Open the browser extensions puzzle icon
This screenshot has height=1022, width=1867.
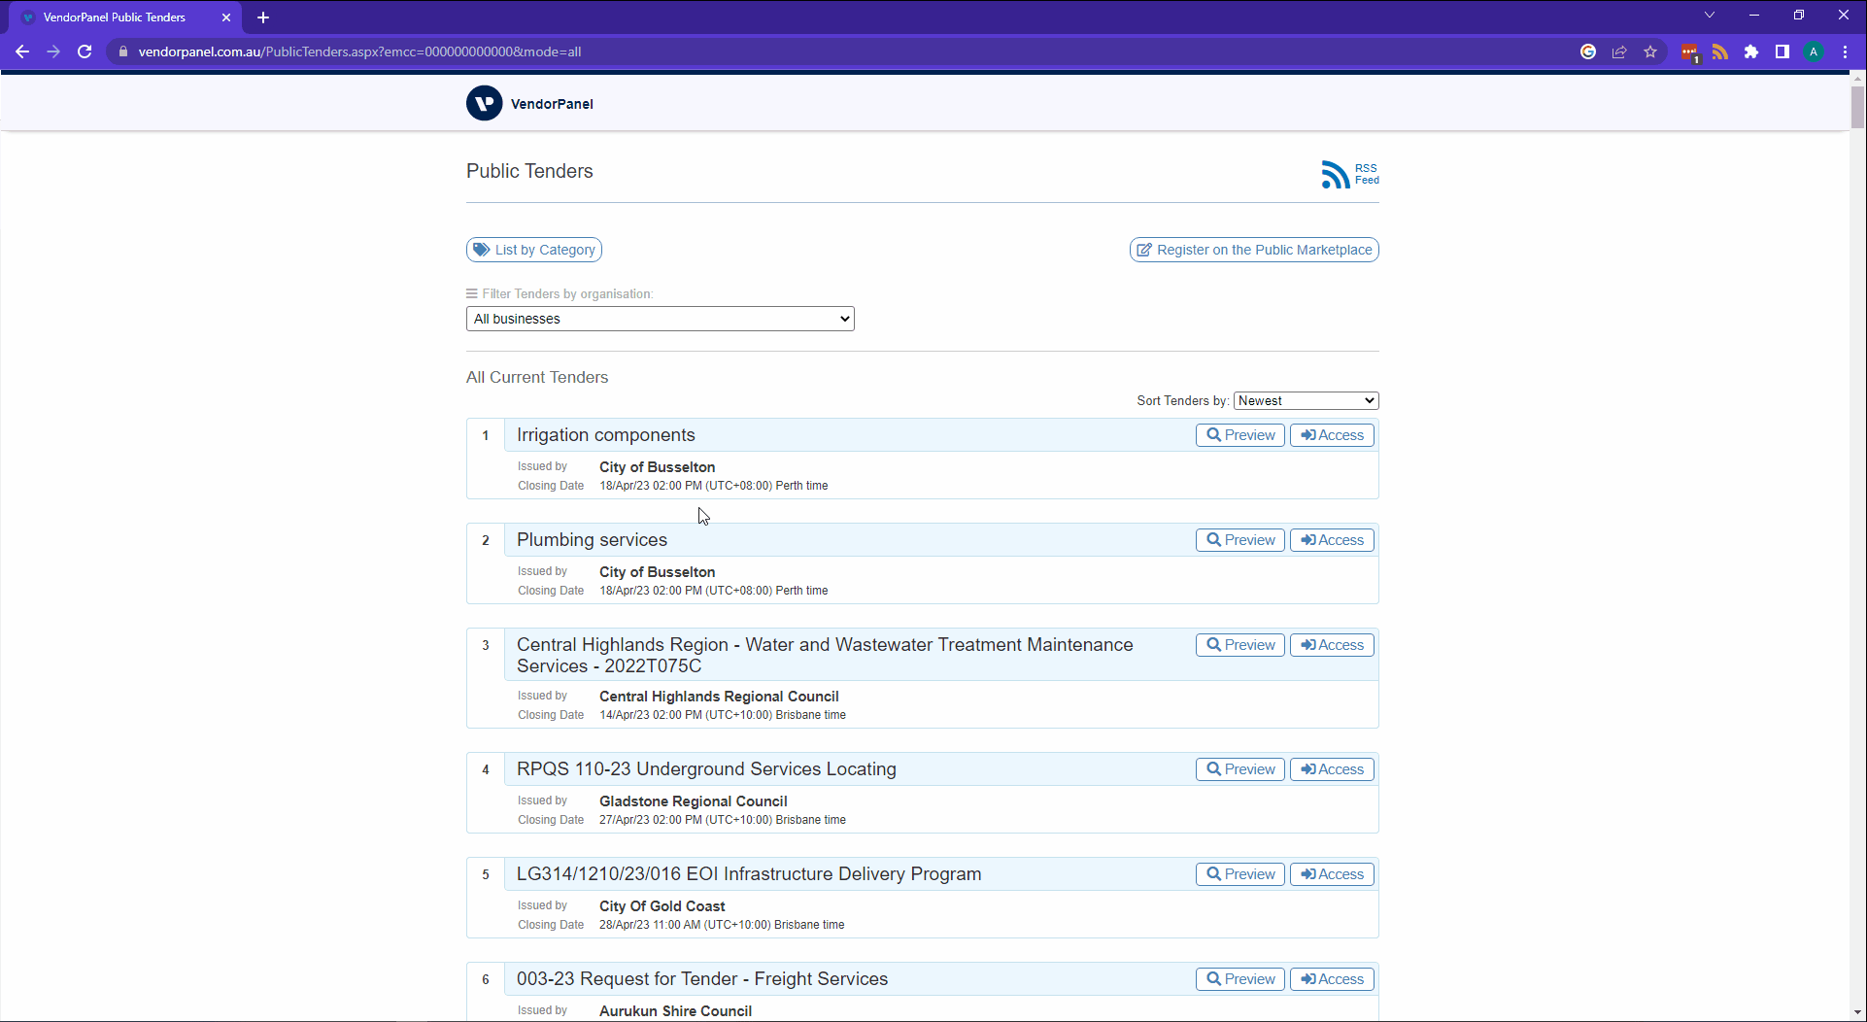click(x=1751, y=51)
